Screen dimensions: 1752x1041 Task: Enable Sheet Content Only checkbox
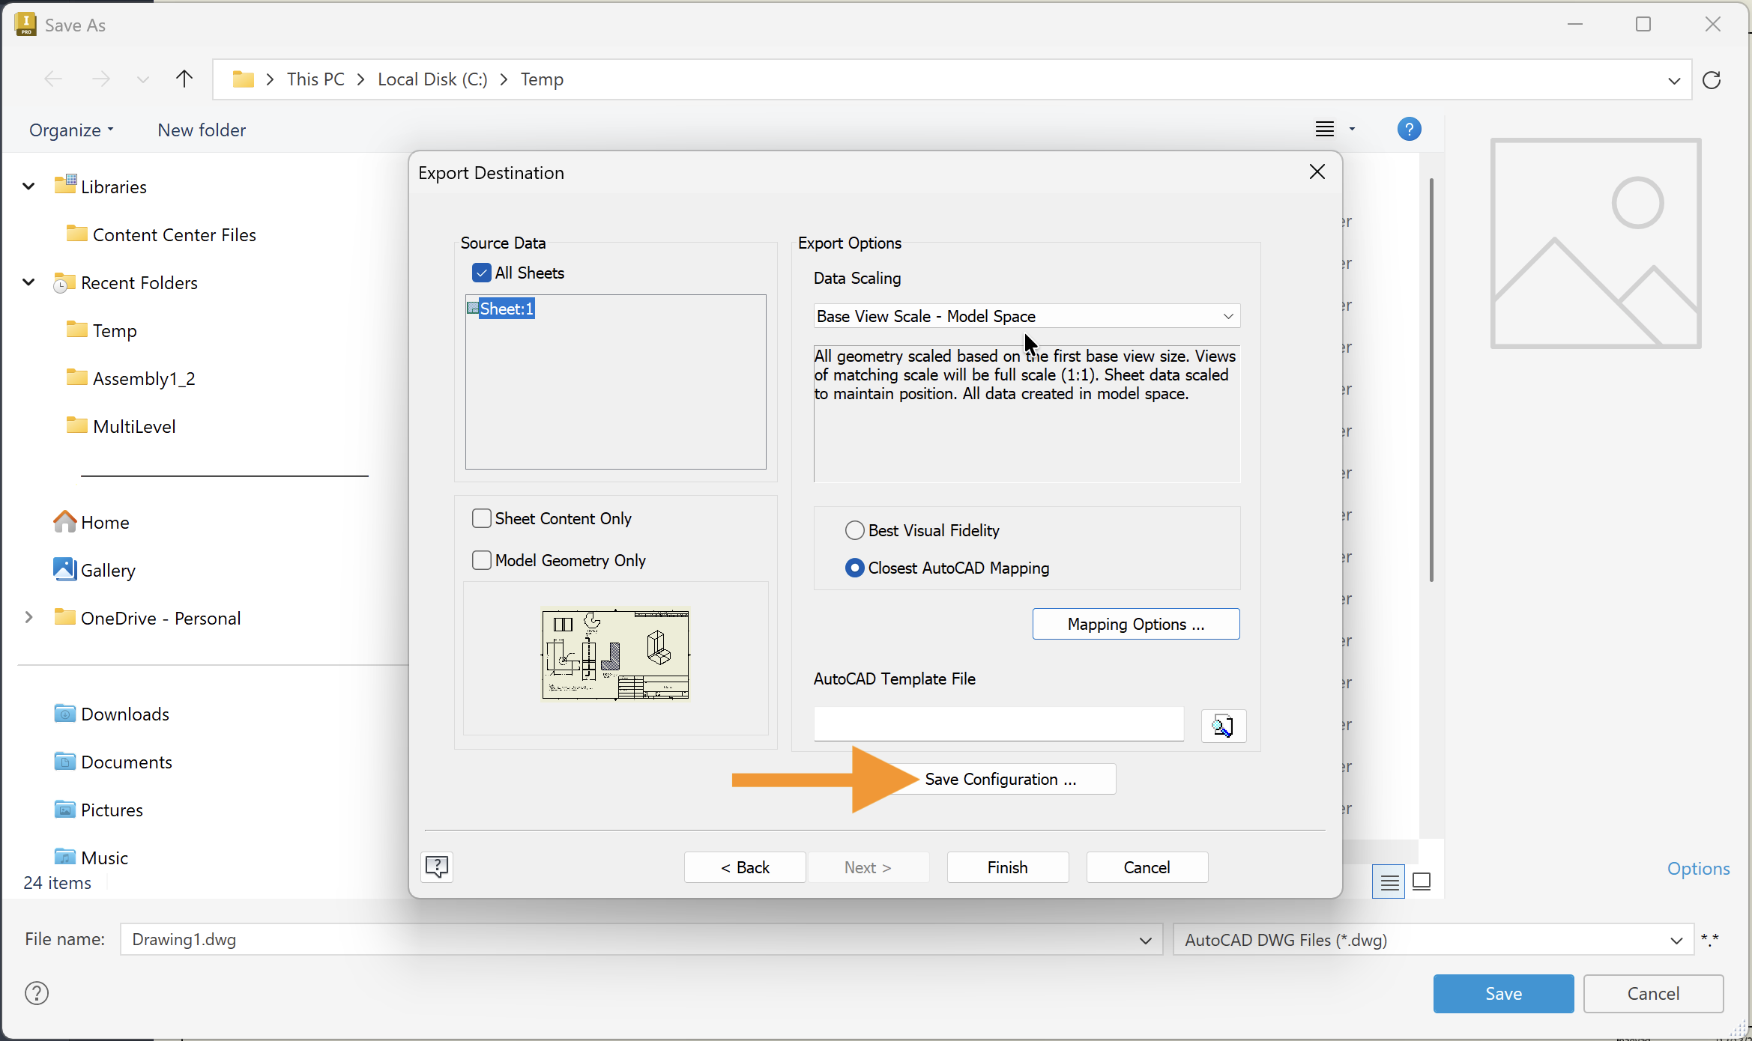pyautogui.click(x=481, y=518)
